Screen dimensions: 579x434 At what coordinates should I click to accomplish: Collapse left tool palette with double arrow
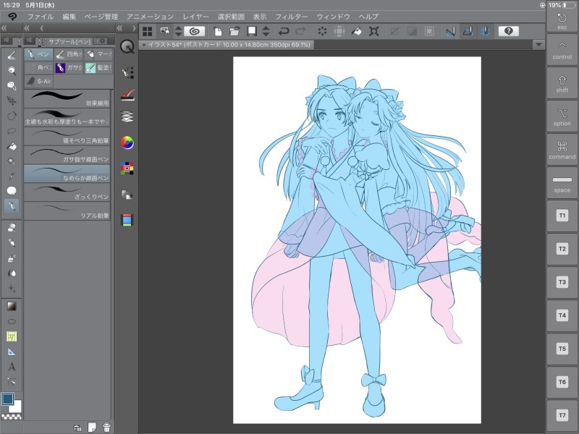[4, 29]
